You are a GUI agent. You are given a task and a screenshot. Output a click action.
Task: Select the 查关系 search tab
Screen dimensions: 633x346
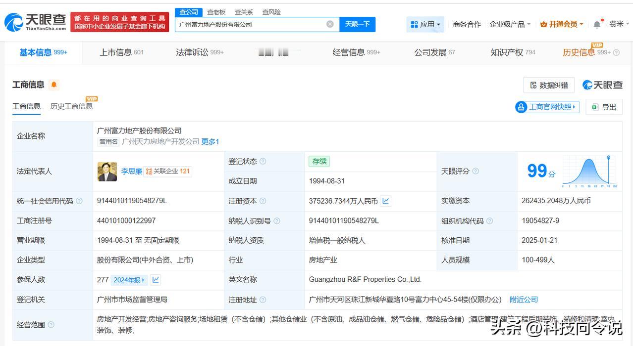(x=244, y=12)
